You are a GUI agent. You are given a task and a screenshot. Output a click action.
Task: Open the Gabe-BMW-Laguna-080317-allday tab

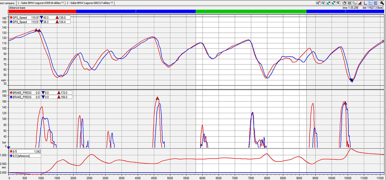point(89,3)
